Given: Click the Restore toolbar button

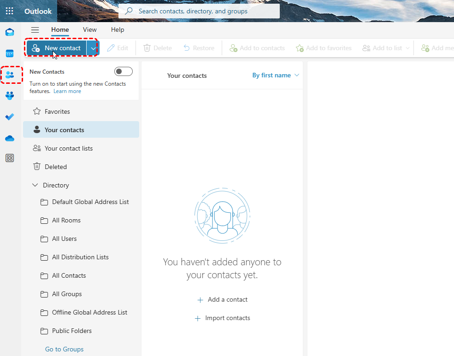Looking at the screenshot, I should 199,48.
